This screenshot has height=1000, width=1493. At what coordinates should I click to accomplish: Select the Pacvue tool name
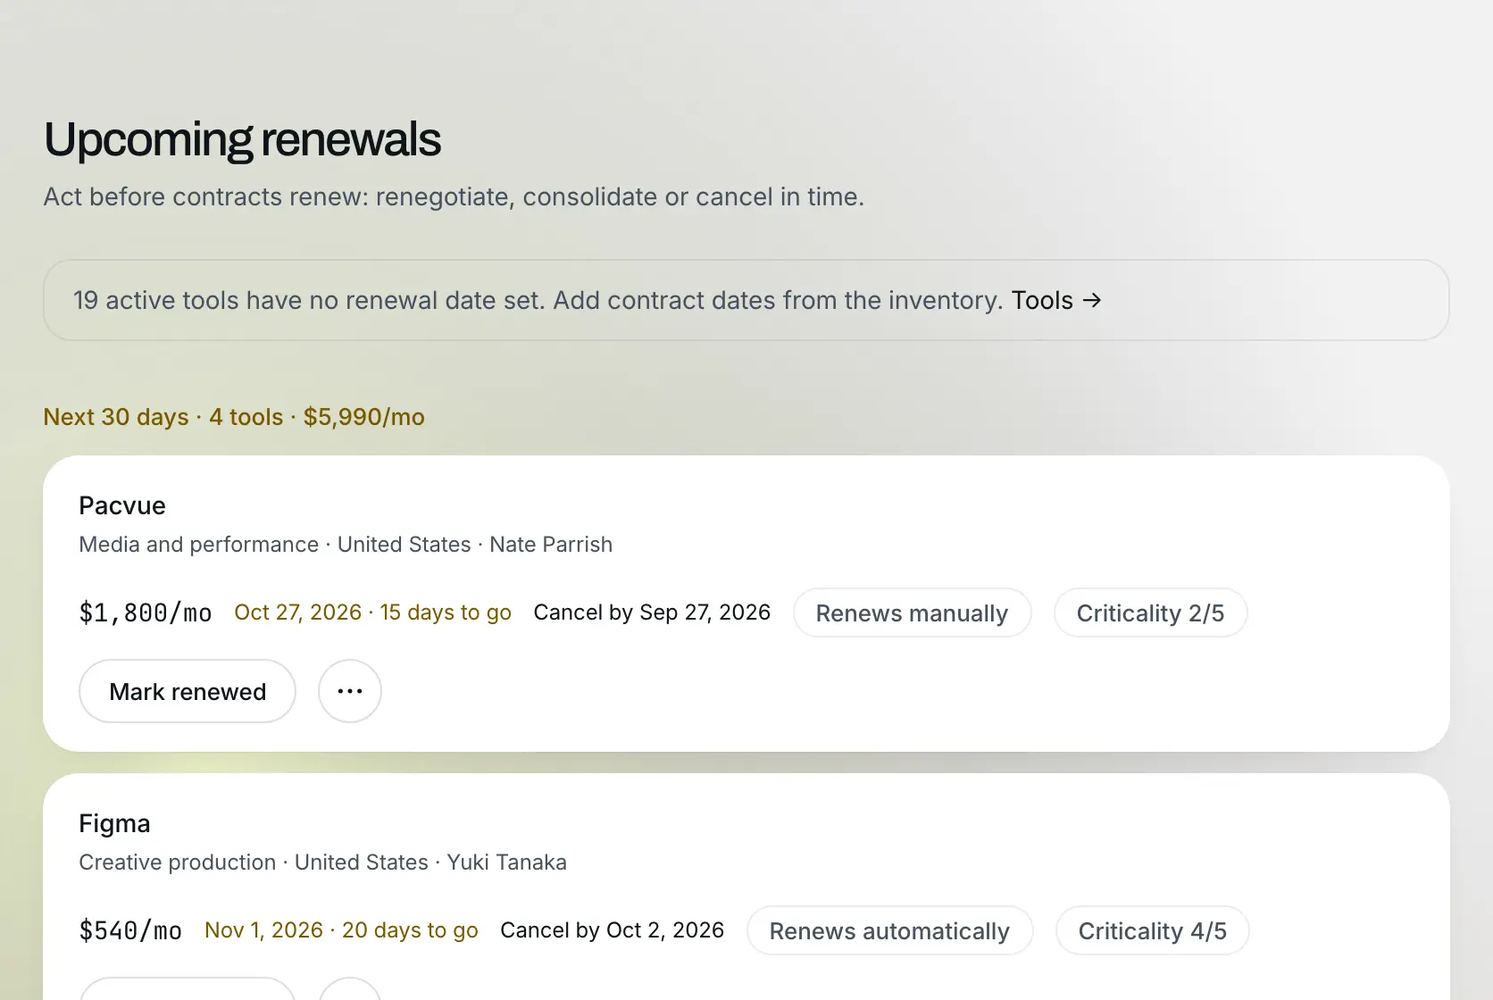tap(122, 505)
